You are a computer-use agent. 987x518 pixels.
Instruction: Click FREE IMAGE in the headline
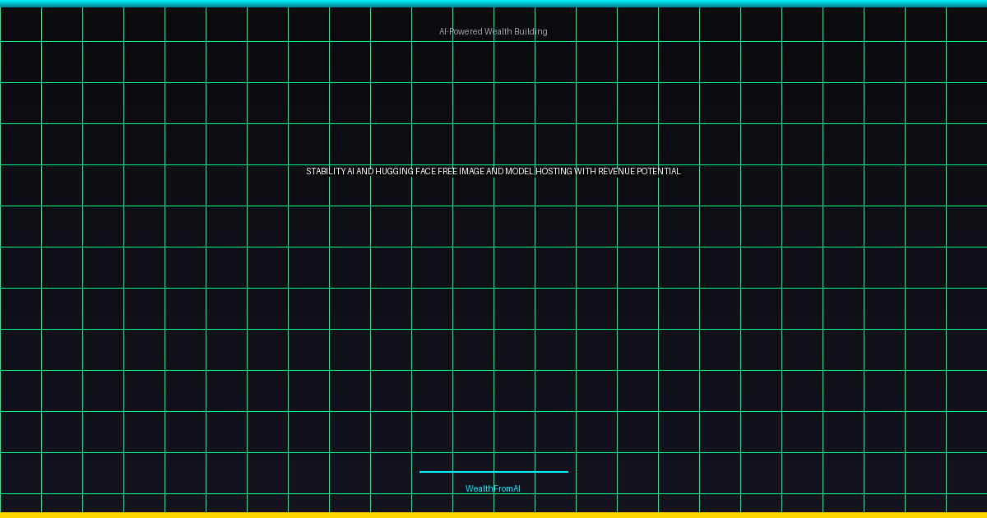pos(461,172)
